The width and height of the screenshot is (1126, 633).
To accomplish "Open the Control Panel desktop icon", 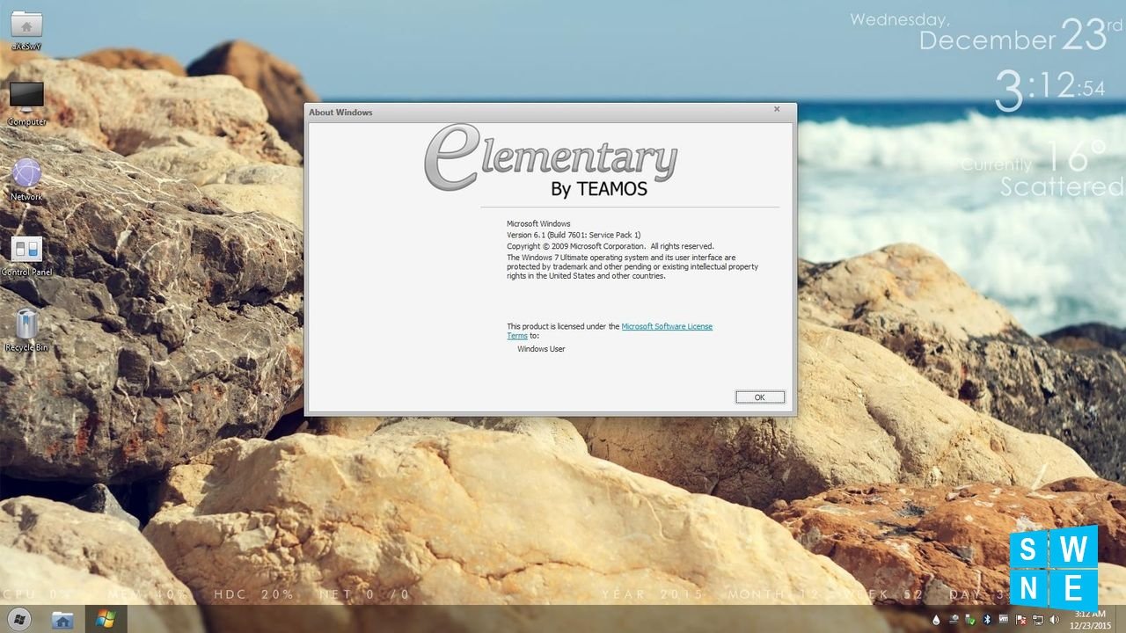I will click(26, 255).
